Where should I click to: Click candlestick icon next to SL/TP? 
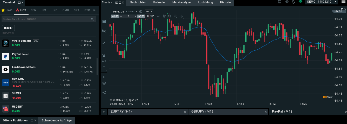point(164,16)
